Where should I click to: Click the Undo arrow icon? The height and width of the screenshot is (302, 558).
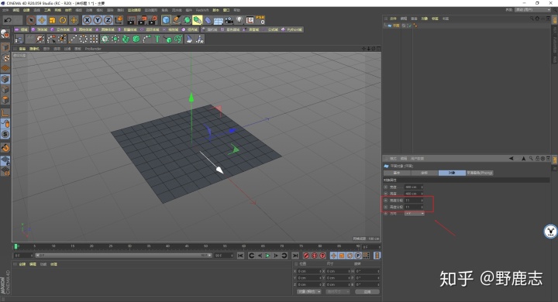point(8,20)
